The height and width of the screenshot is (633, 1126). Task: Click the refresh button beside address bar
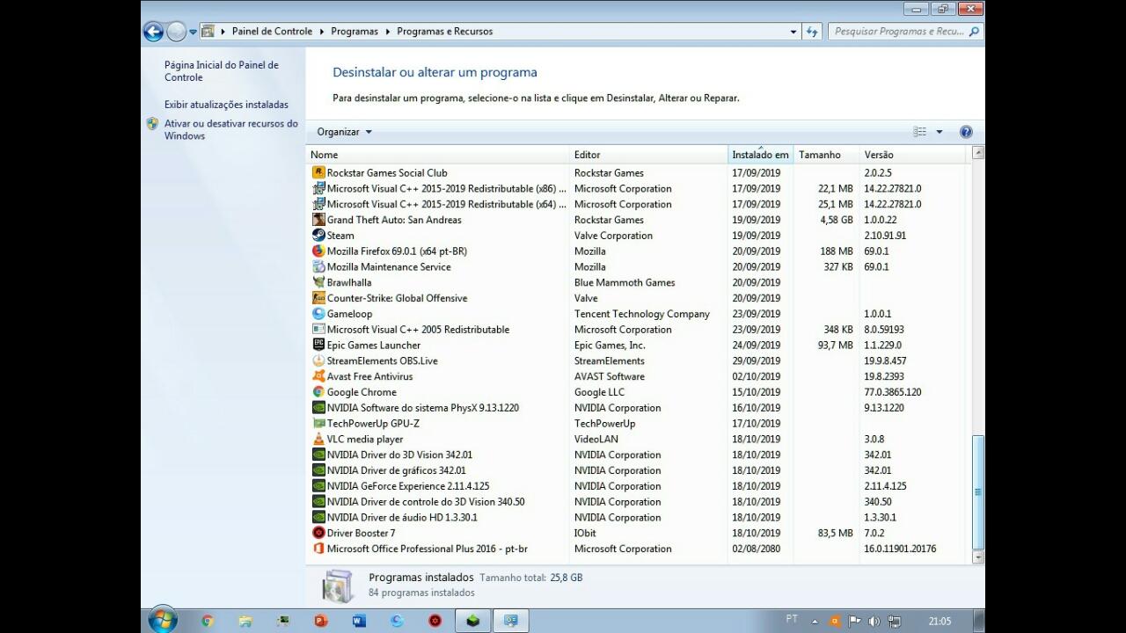point(813,32)
